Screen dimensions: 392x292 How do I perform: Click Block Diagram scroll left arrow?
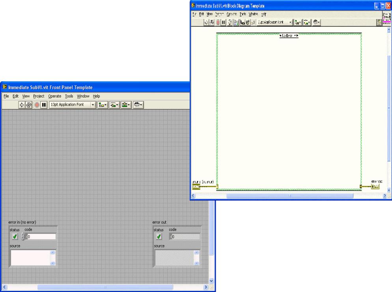point(193,196)
